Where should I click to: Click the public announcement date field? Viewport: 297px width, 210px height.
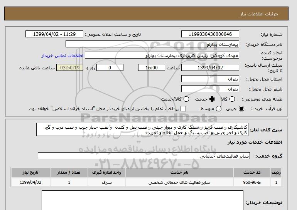pos(54,34)
